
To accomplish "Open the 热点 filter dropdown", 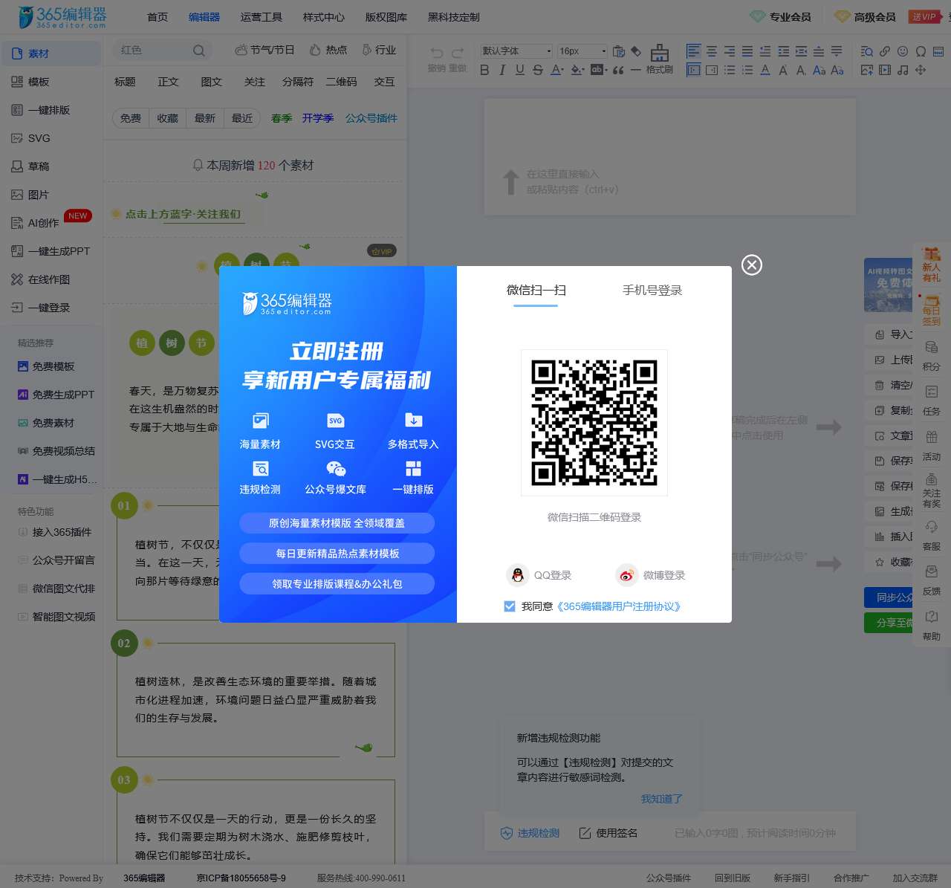I will (x=328, y=50).
